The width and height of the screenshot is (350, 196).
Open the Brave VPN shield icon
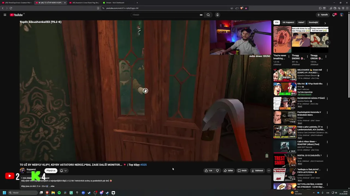click(x=343, y=8)
